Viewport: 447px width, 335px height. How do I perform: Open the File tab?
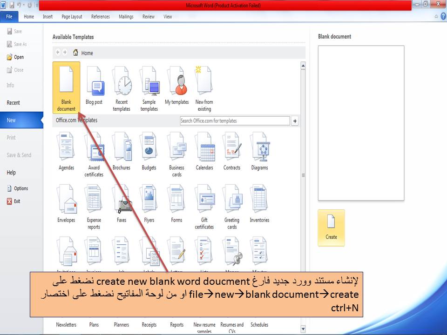(9, 17)
